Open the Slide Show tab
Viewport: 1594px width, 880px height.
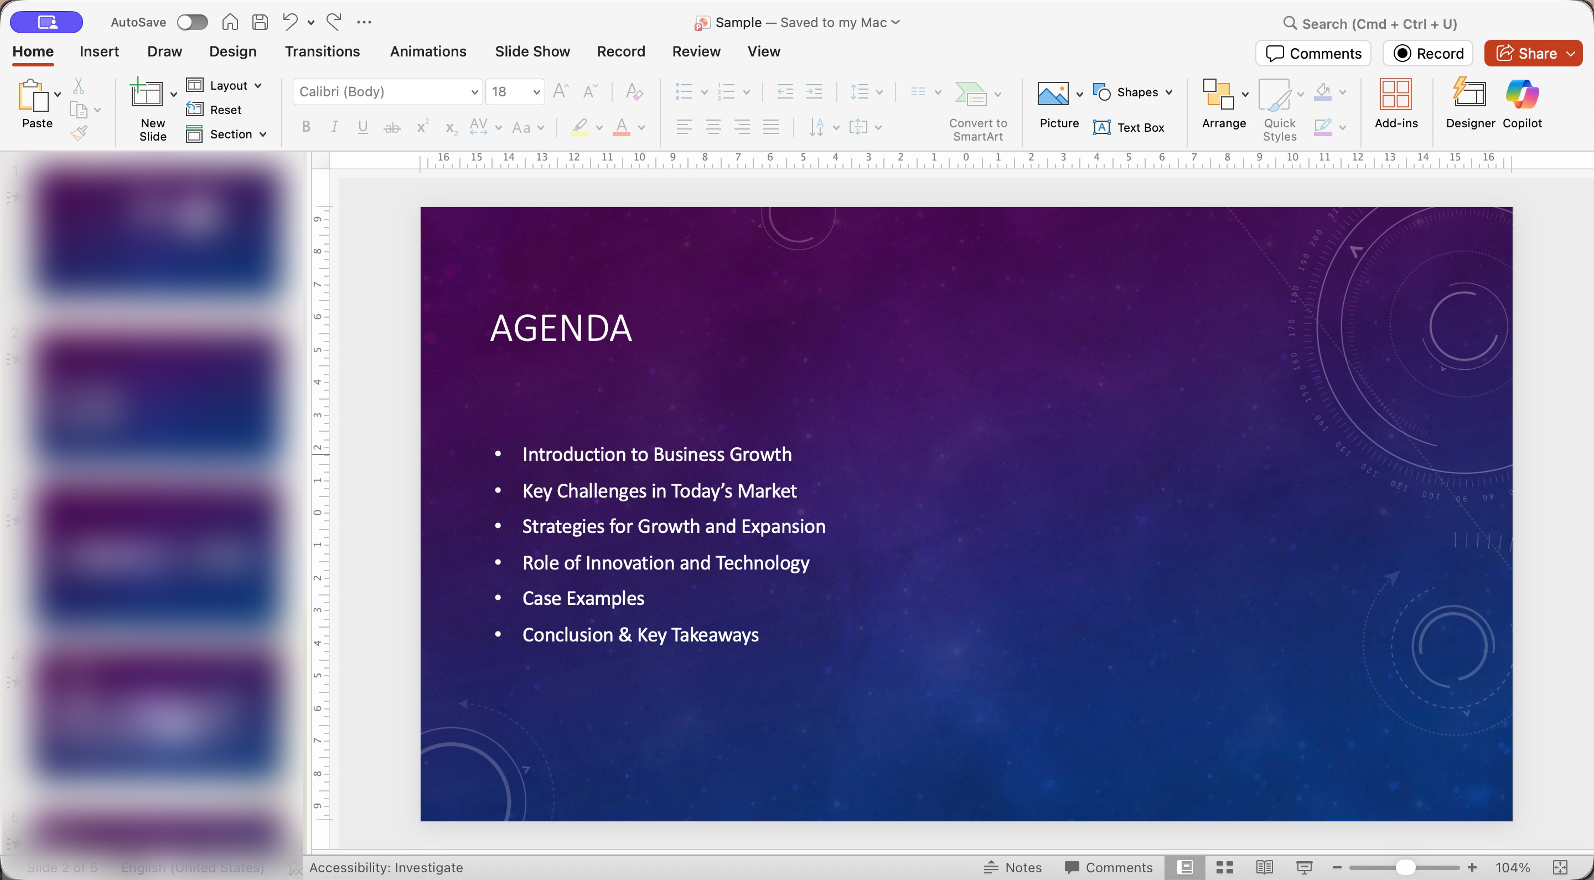pyautogui.click(x=531, y=51)
